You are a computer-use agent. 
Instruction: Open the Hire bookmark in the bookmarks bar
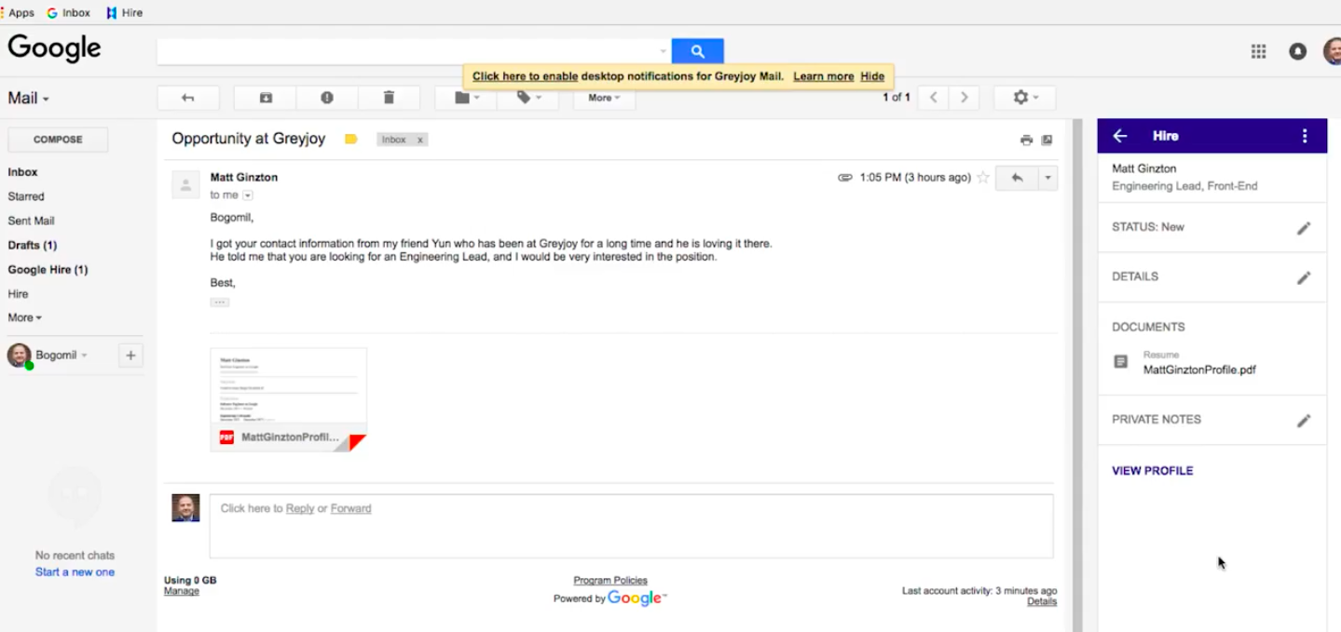pos(124,13)
